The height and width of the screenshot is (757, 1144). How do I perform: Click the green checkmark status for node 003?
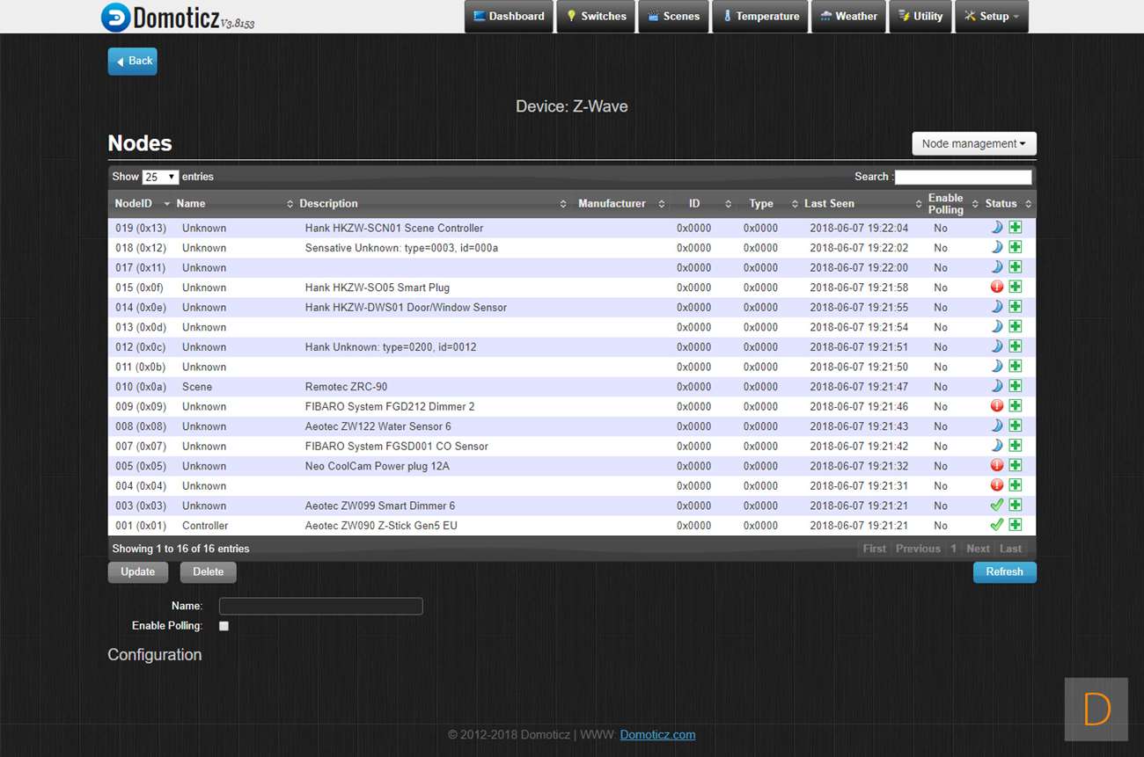tap(996, 506)
